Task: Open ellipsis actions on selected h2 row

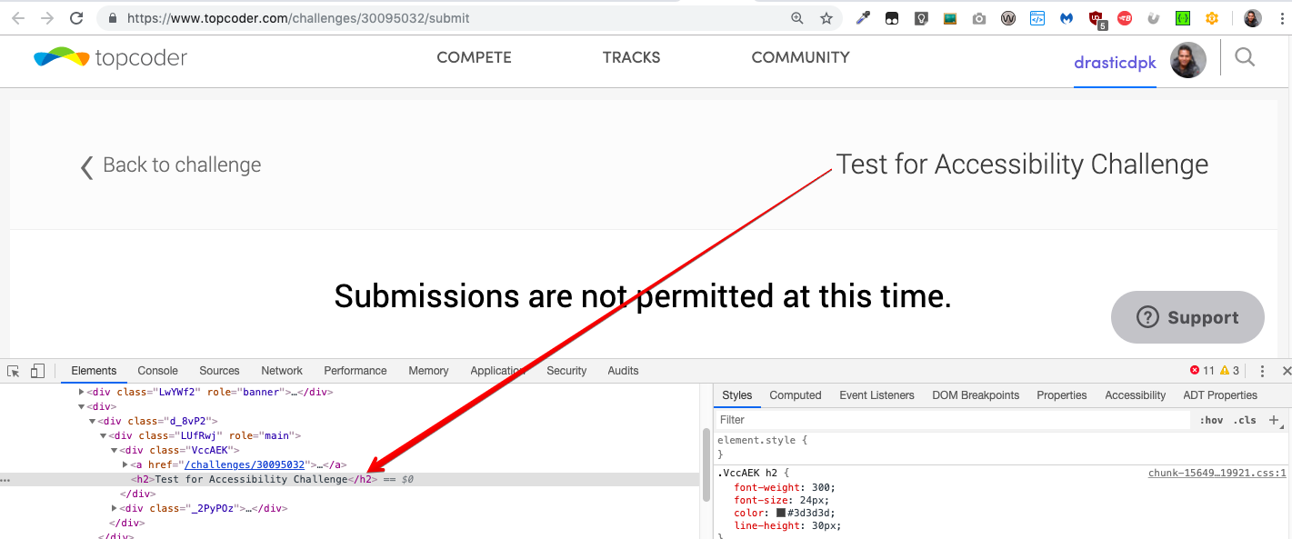Action: tap(5, 480)
